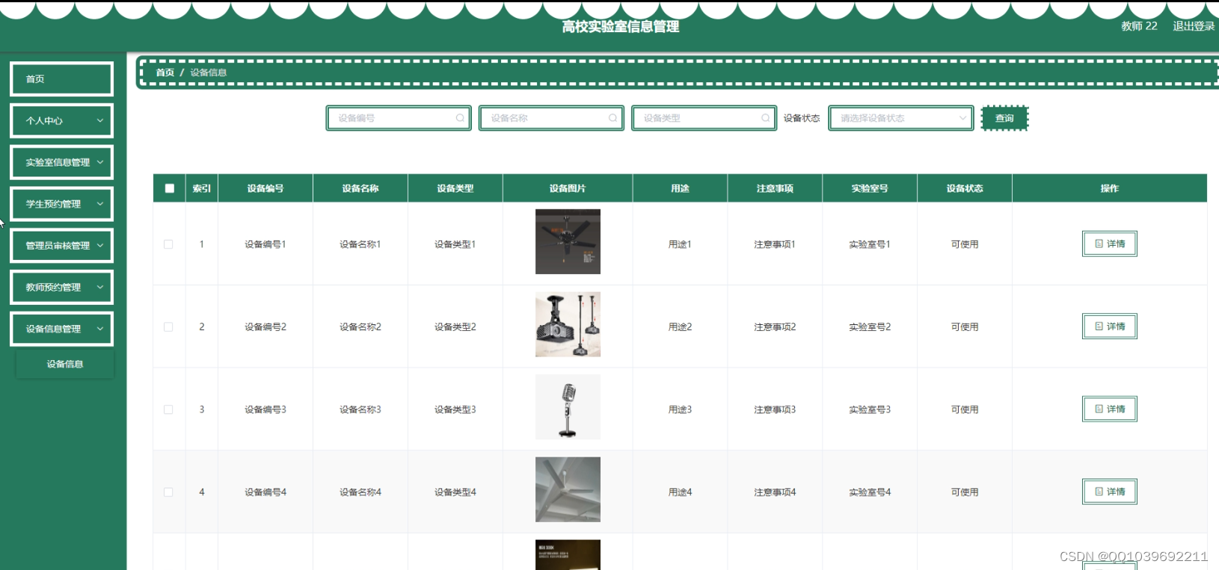The width and height of the screenshot is (1219, 570).
Task: Click the 设备类型 column header
Action: 455,188
